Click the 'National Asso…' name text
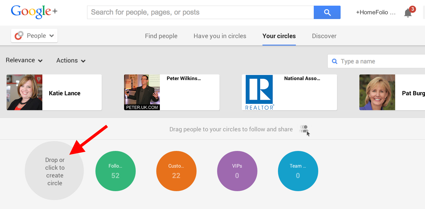 [x=302, y=79]
